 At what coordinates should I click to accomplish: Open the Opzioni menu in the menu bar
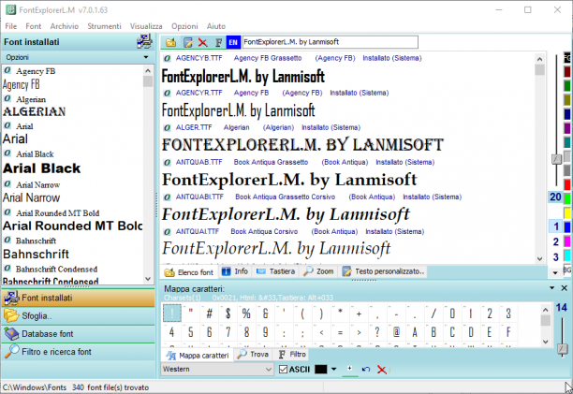point(184,26)
